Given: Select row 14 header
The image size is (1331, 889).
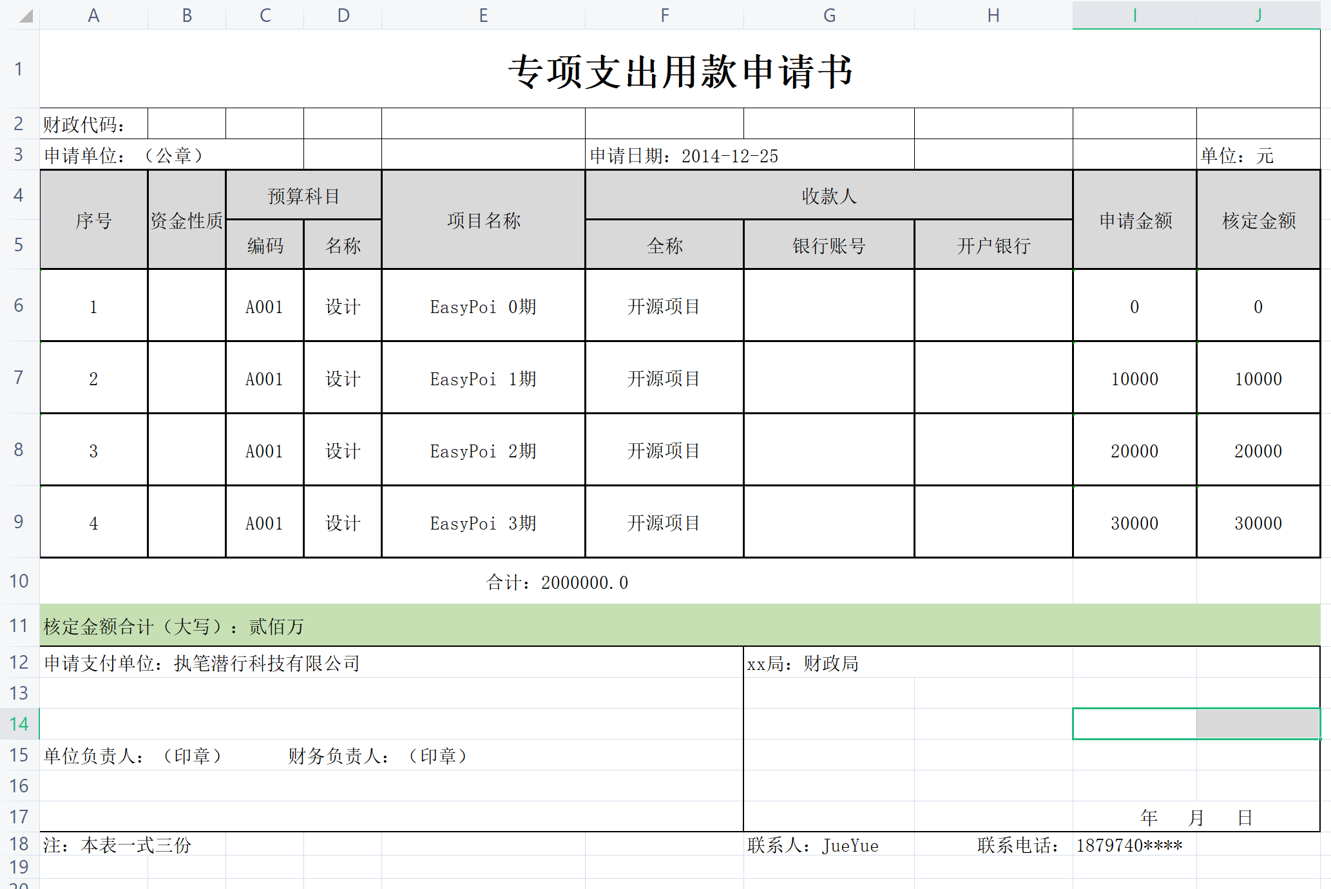Looking at the screenshot, I should tap(19, 724).
